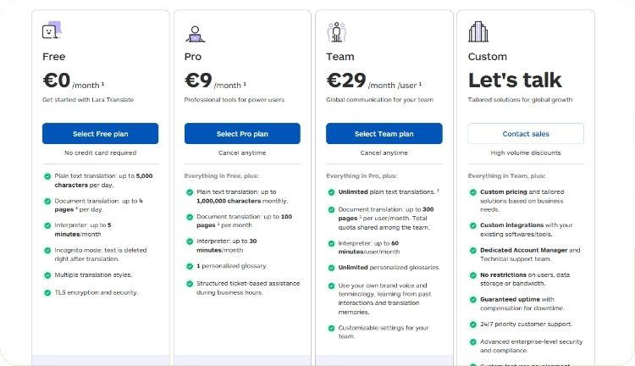
Task: Select Free plan button
Action: coord(101,133)
